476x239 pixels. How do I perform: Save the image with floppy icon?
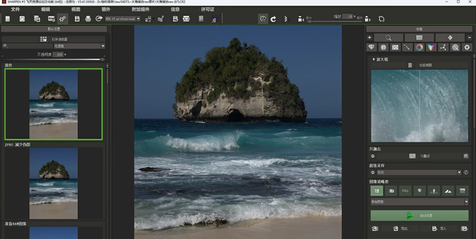pos(77,19)
